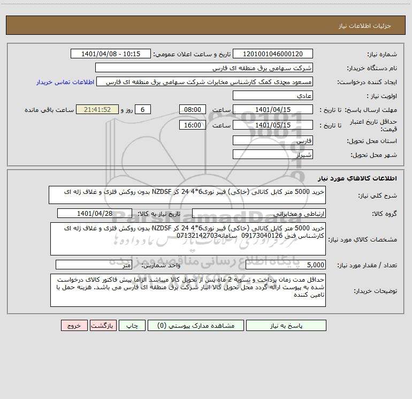Image resolution: width=412 pixels, height=399 pixels.
Task: Click the 'بازگشت' back button
Action: [103, 326]
